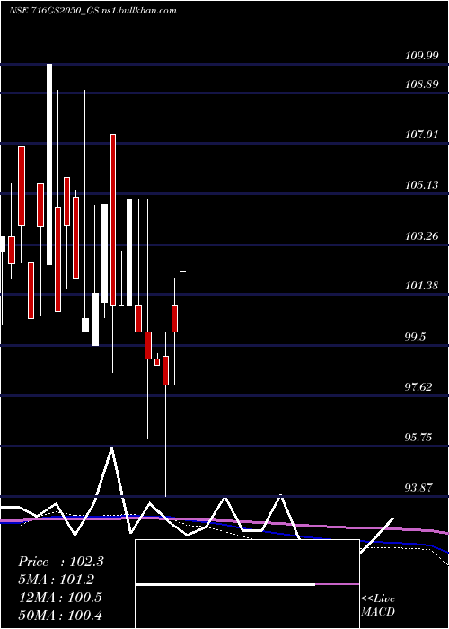Click the Price : 102.3 readout
The image size is (449, 629).
61,562
